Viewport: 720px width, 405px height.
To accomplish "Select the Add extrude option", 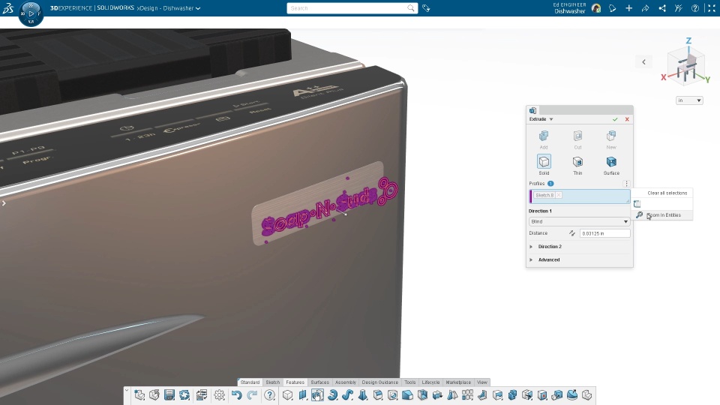I will (544, 139).
